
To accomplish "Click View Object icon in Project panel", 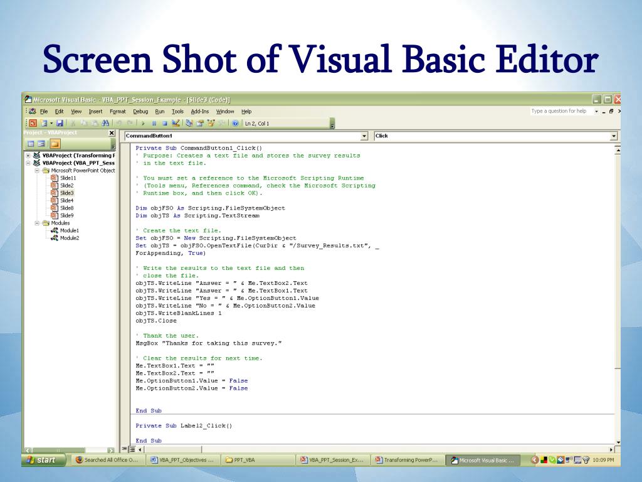I will click(x=41, y=144).
